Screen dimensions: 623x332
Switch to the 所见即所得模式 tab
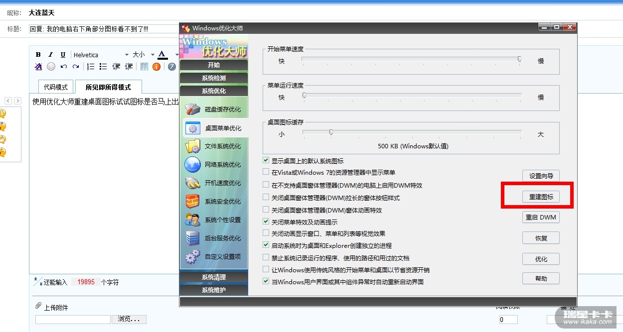pos(108,87)
